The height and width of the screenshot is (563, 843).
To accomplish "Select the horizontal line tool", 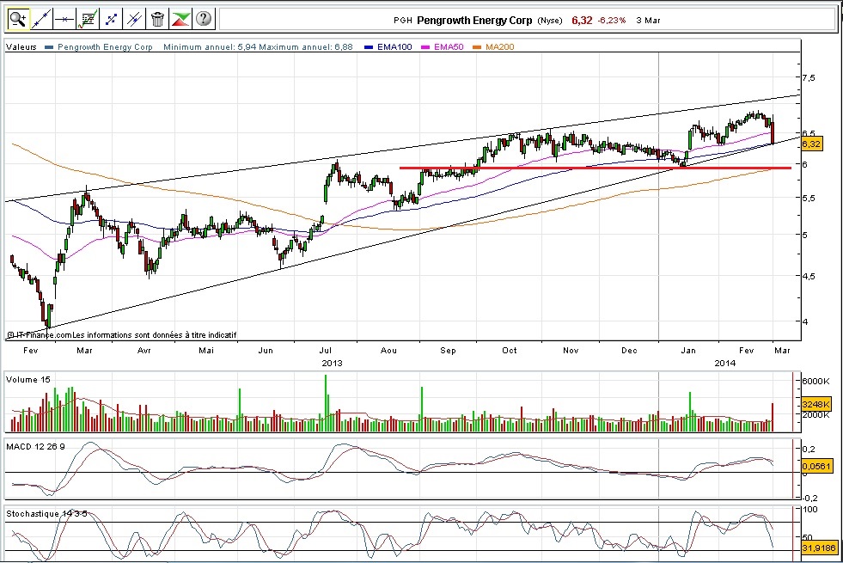I will coord(64,20).
